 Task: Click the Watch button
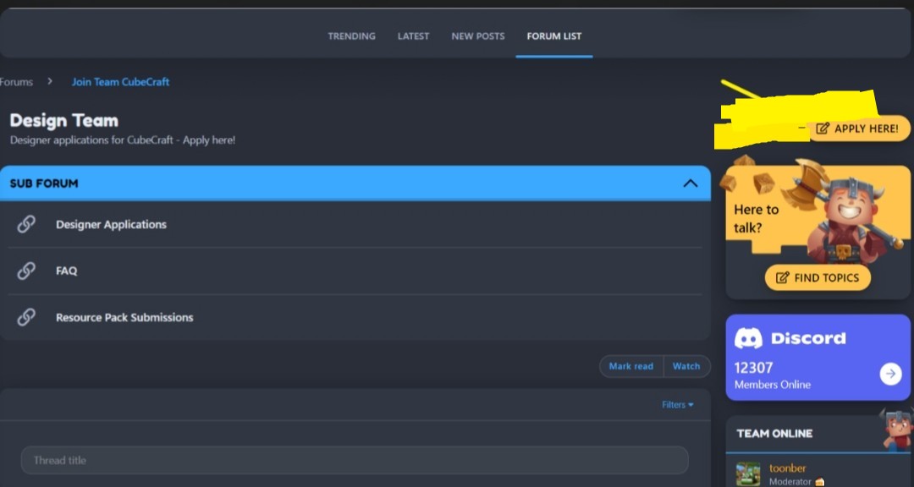686,366
